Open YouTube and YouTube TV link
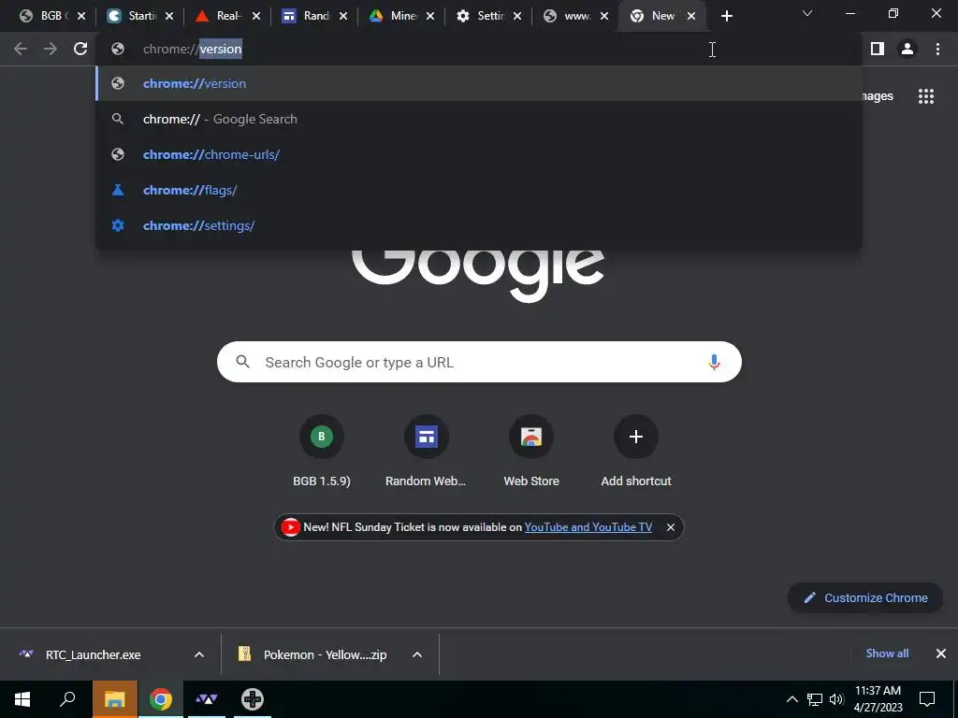The height and width of the screenshot is (718, 958). point(588,527)
